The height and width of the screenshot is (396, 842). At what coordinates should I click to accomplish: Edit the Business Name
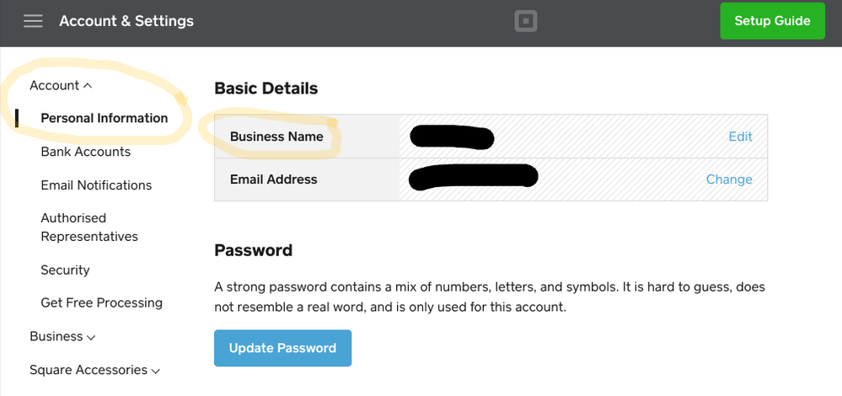740,136
